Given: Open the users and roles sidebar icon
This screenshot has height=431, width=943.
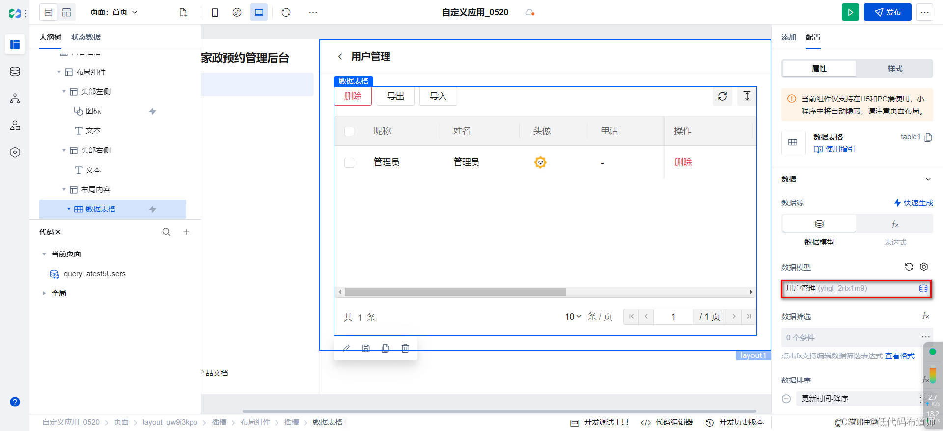Looking at the screenshot, I should pos(15,126).
